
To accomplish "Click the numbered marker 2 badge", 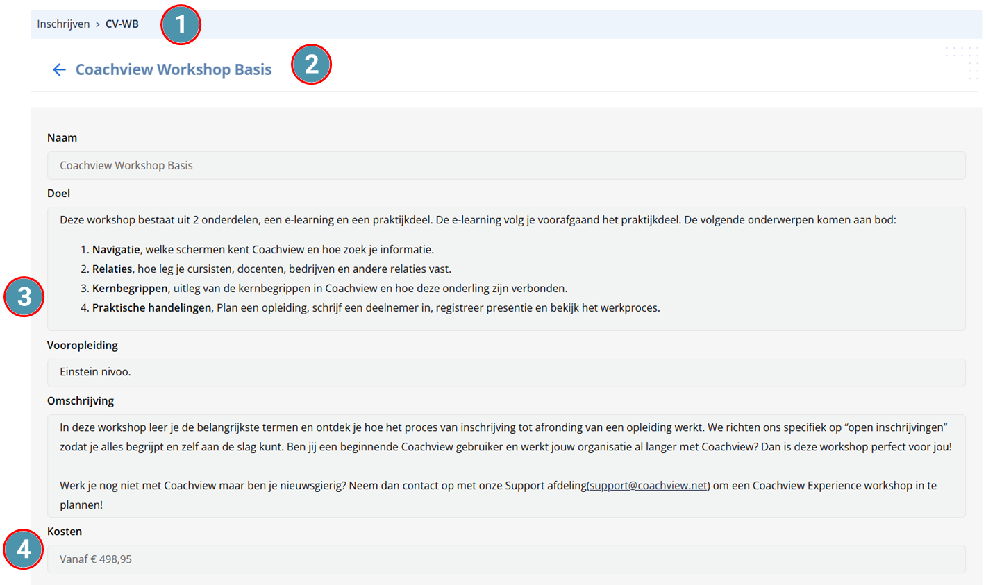I will click(x=311, y=65).
